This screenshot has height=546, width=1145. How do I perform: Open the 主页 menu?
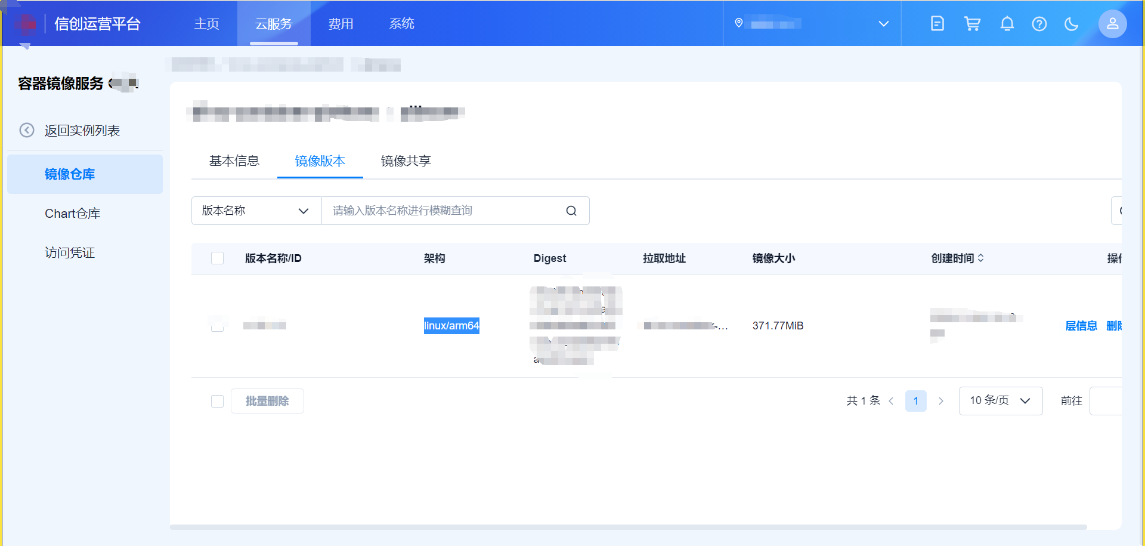coord(207,24)
